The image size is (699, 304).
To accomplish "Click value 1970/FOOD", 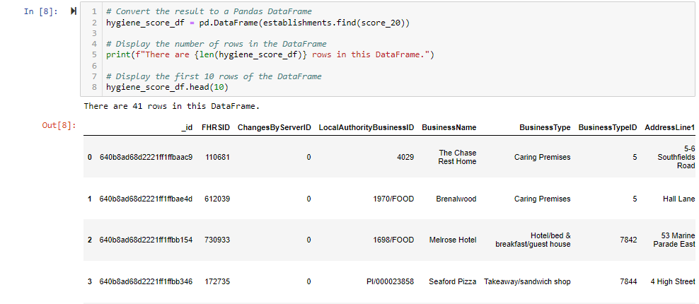I will (x=393, y=199).
